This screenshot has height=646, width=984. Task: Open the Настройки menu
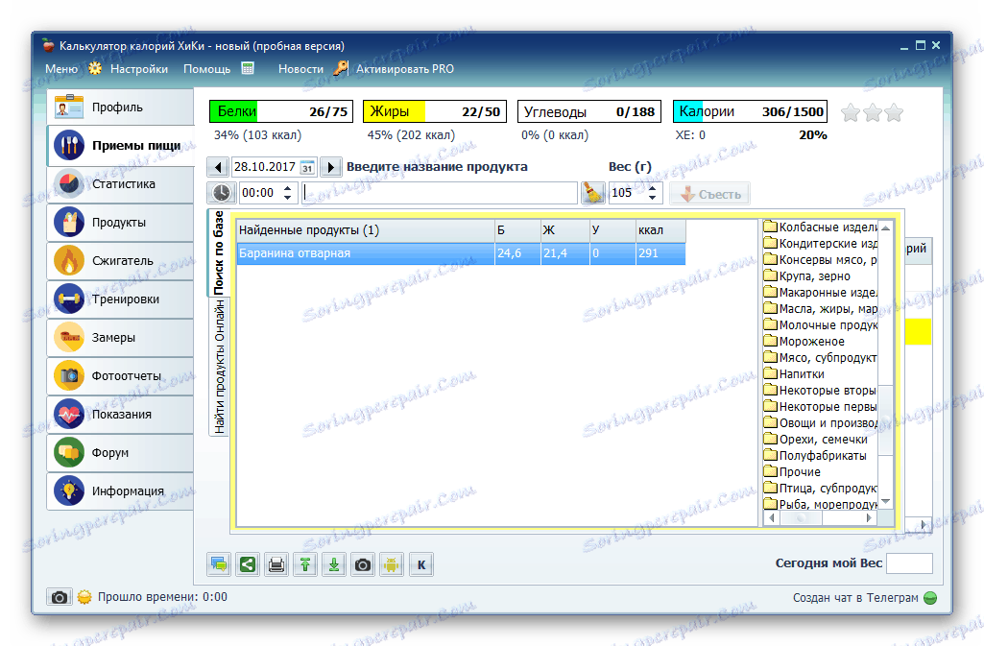138,69
